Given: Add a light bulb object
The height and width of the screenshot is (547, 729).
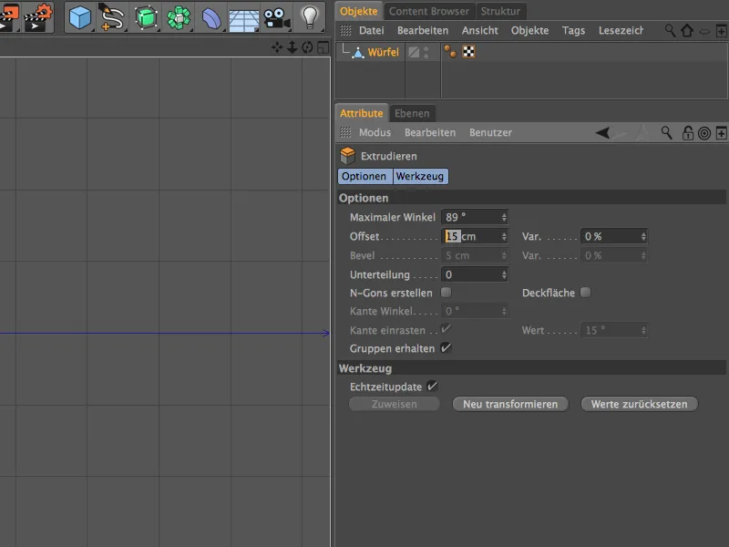Looking at the screenshot, I should point(310,17).
